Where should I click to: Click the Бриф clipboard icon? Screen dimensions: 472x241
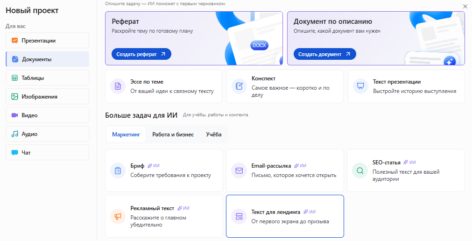(x=118, y=170)
